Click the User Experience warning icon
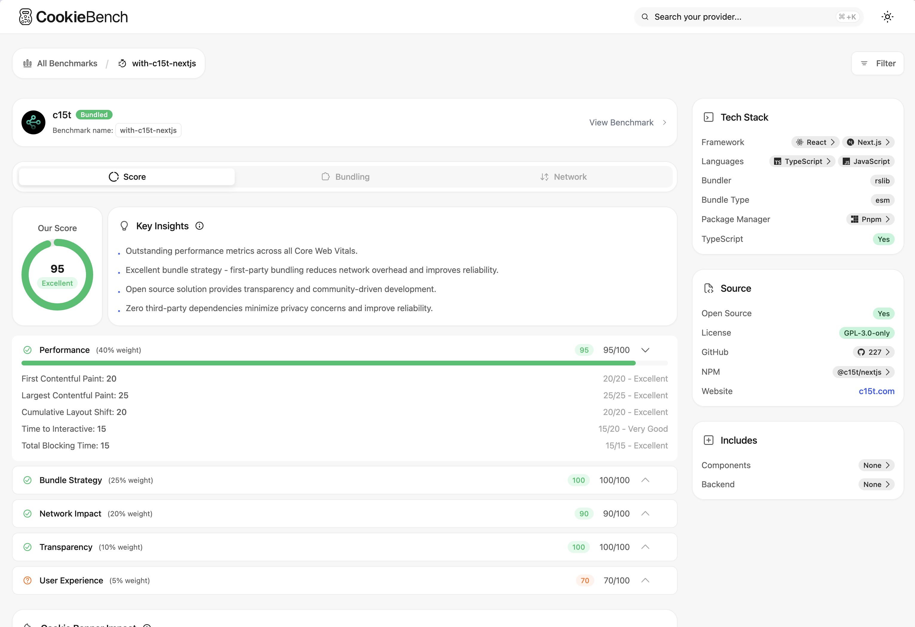Image resolution: width=915 pixels, height=627 pixels. [27, 580]
